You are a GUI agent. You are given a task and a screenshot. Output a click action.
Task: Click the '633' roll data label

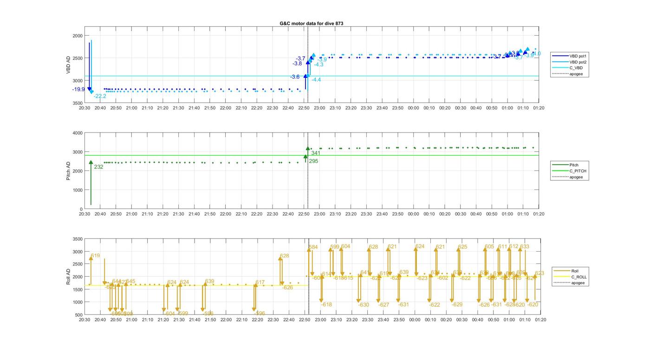[524, 247]
